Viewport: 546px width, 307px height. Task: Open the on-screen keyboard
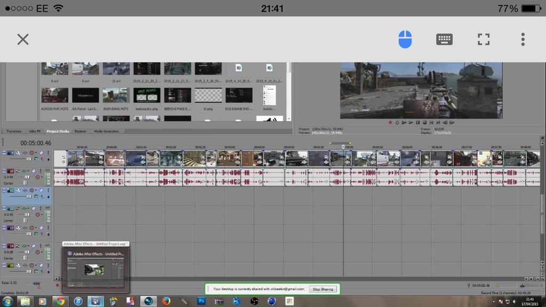[444, 40]
